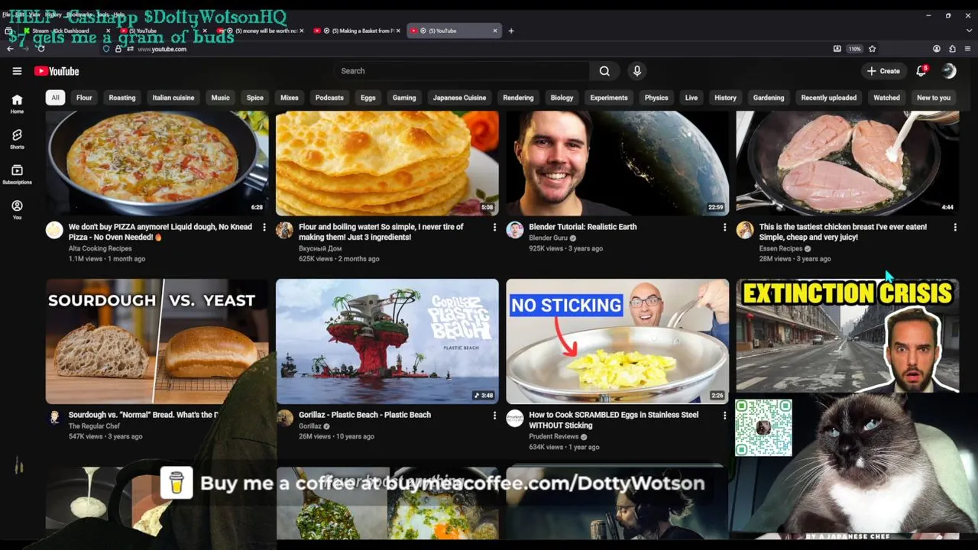
Task: Open the browser account icon
Action: click(937, 49)
